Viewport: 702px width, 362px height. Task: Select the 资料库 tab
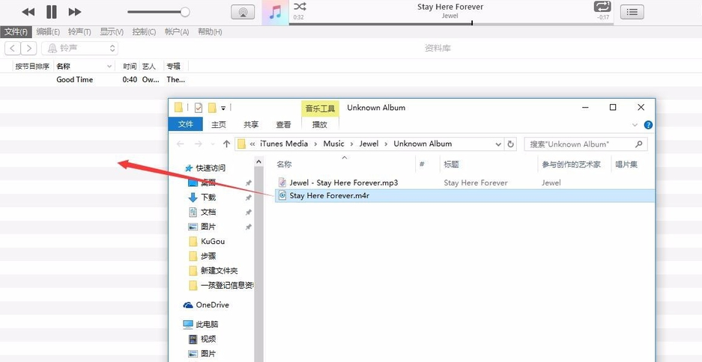438,49
